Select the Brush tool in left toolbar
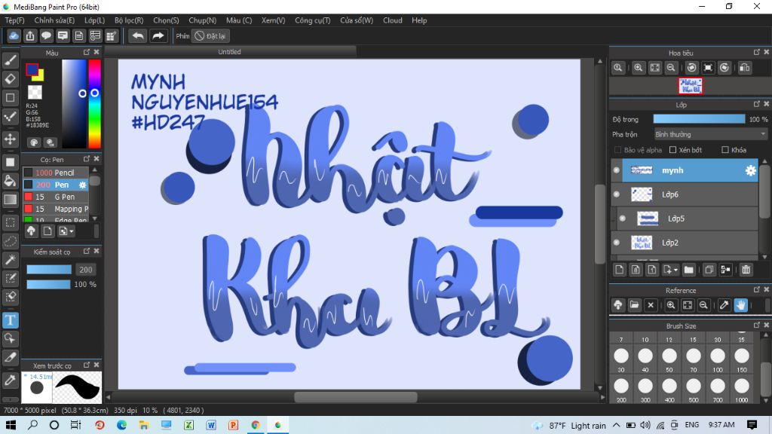 click(x=10, y=60)
